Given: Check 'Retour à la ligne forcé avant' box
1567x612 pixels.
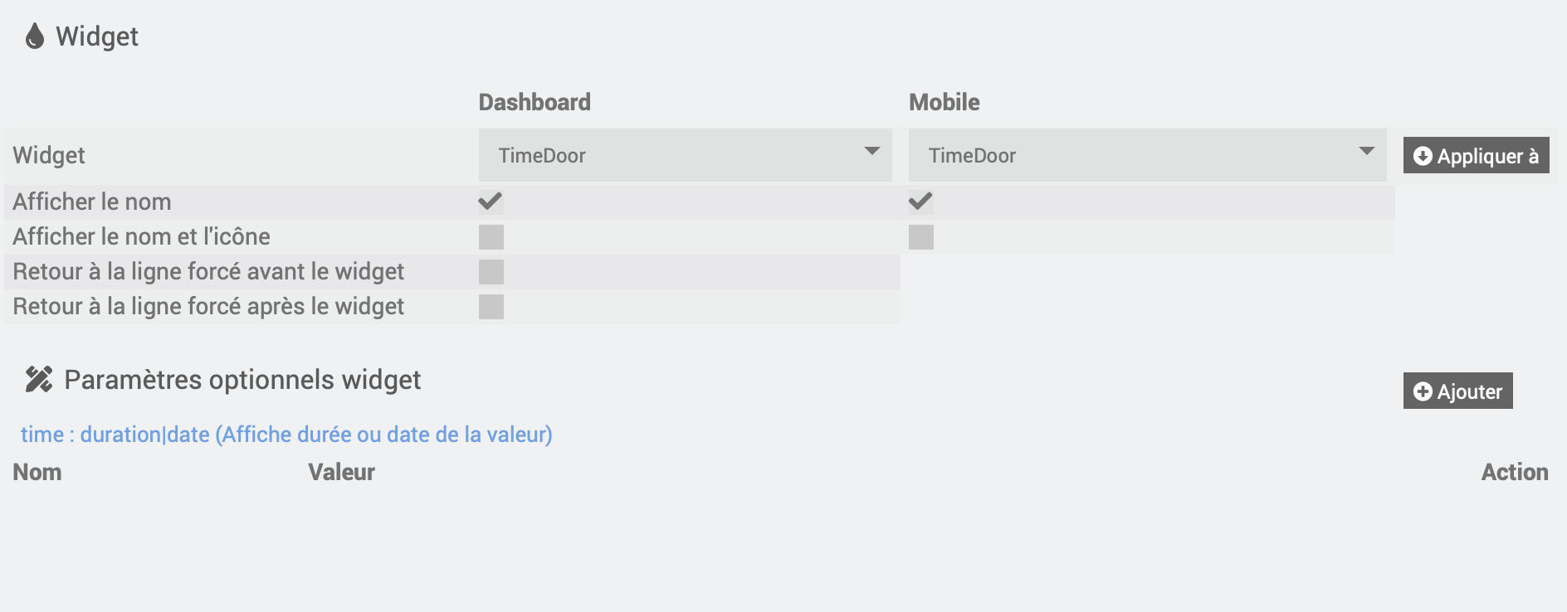Looking at the screenshot, I should click(x=491, y=272).
